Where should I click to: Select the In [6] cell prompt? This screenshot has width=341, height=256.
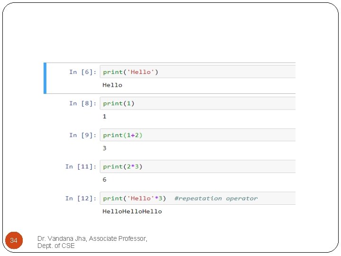pos(83,72)
